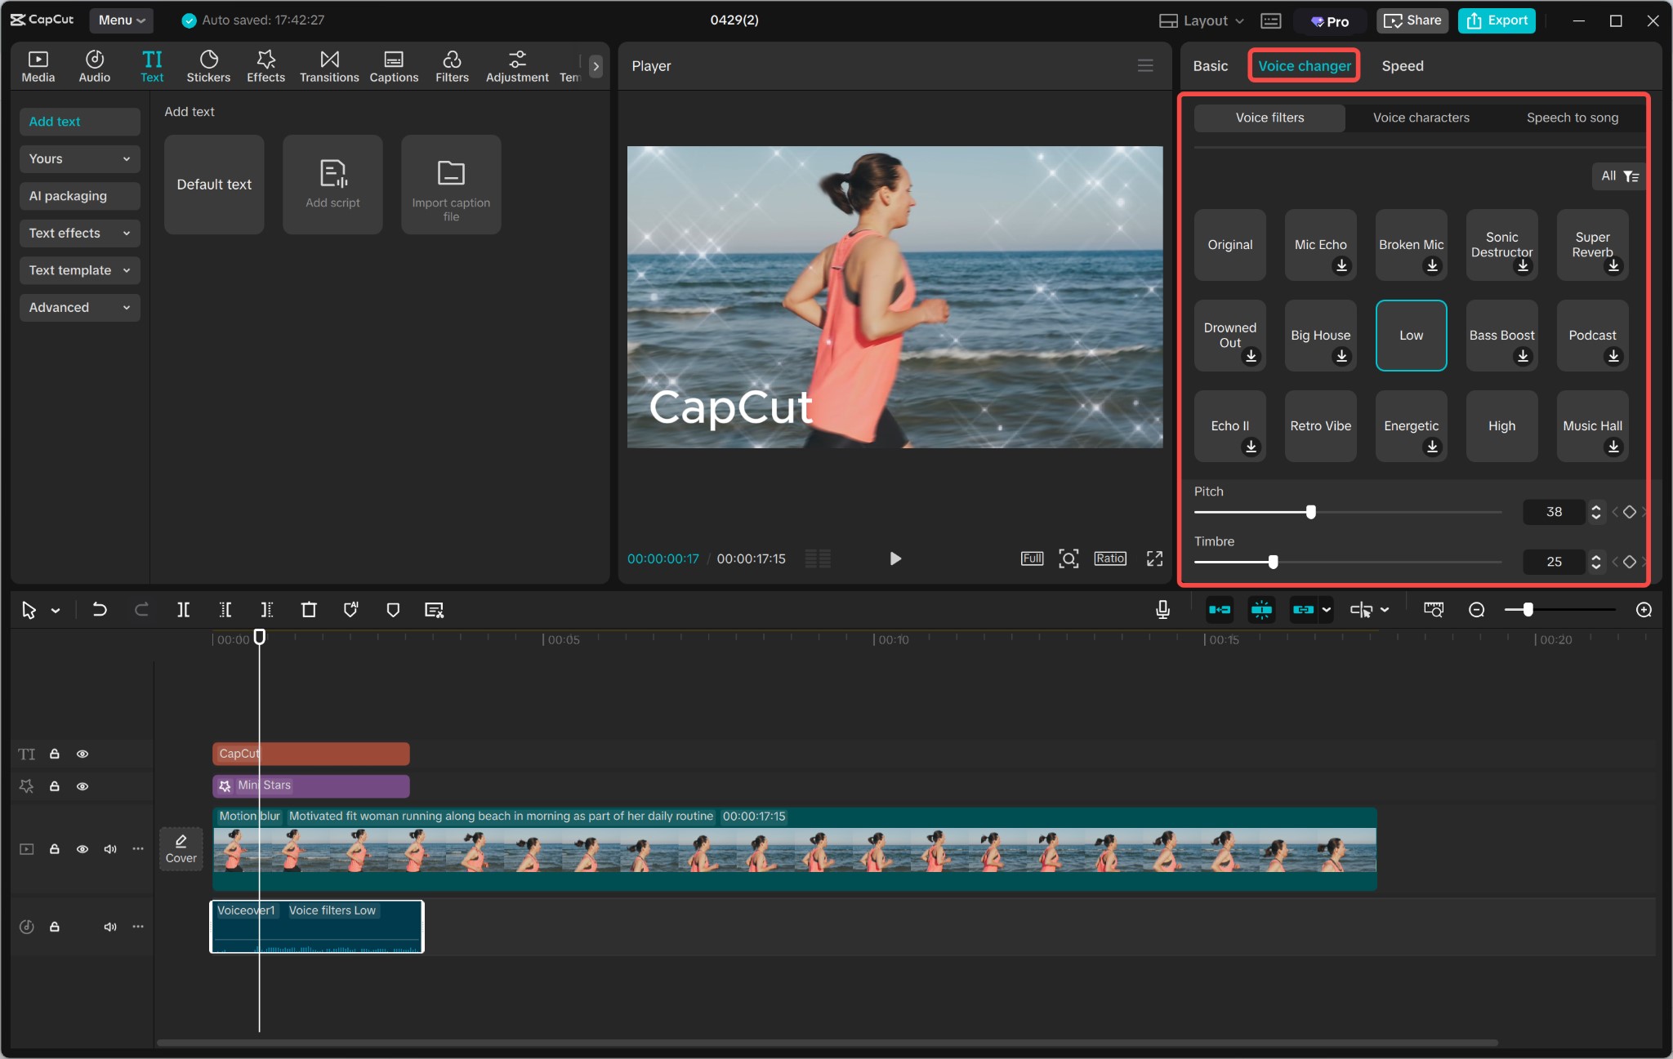Click the Share button

[x=1412, y=20]
